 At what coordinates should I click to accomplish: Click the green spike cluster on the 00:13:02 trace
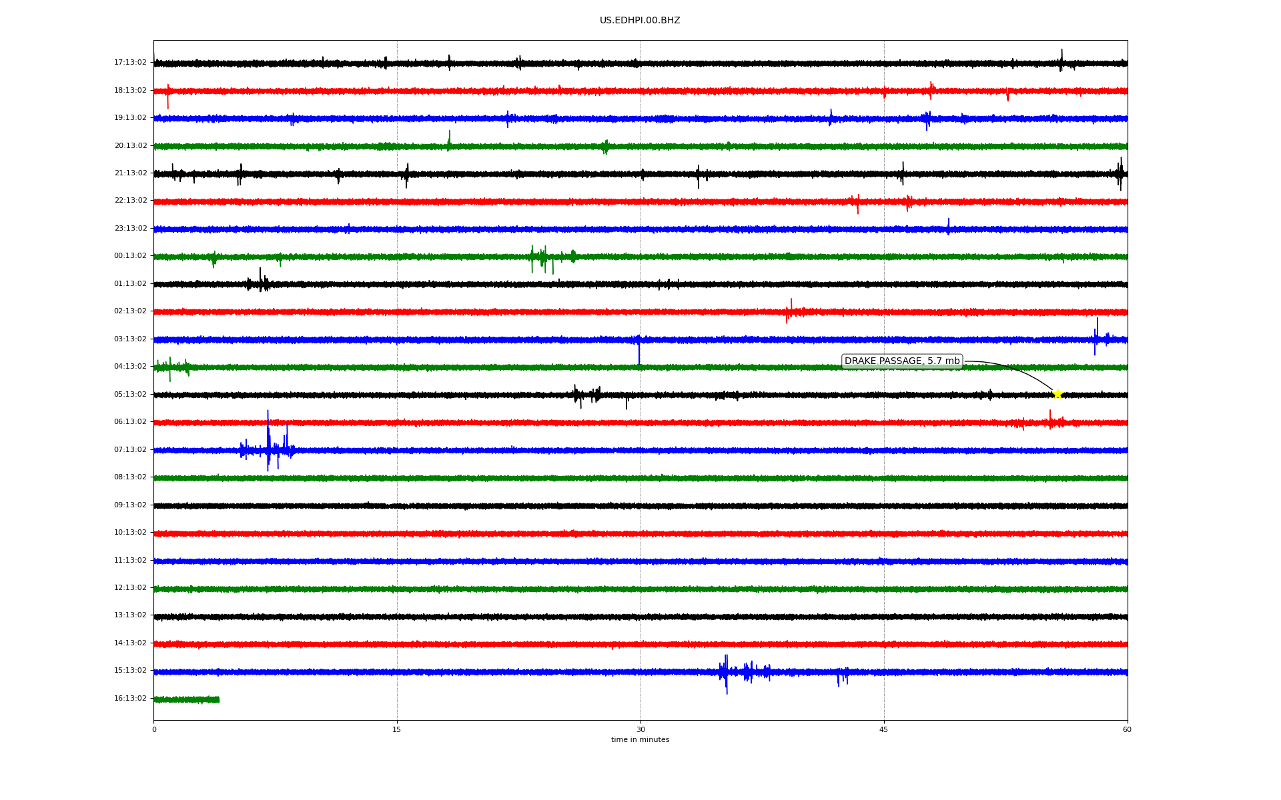pos(552,259)
